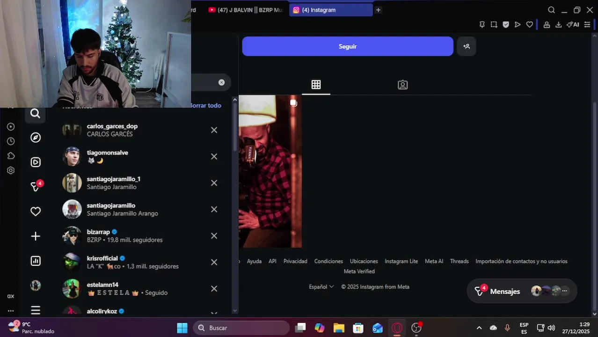Click Borrar todo to clear recents
598x337 pixels.
pos(205,105)
